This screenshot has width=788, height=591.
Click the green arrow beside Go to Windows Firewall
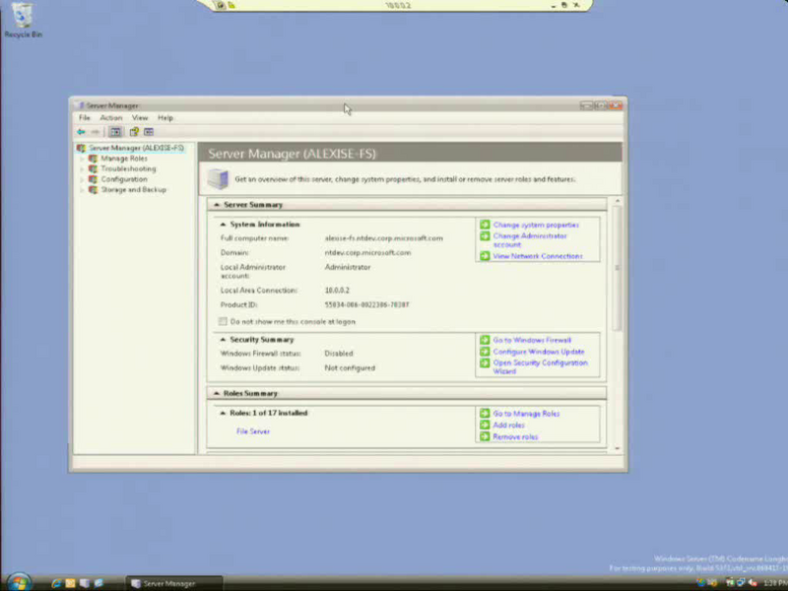click(485, 340)
